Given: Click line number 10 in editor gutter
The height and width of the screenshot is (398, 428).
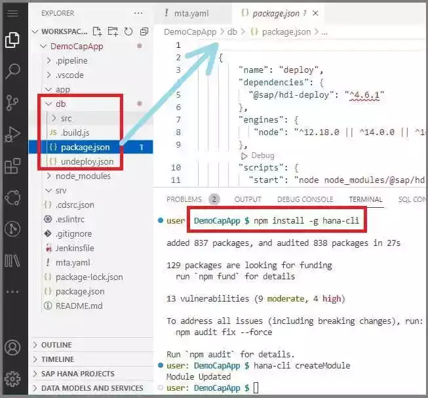Looking at the screenshot, I should (176, 168).
